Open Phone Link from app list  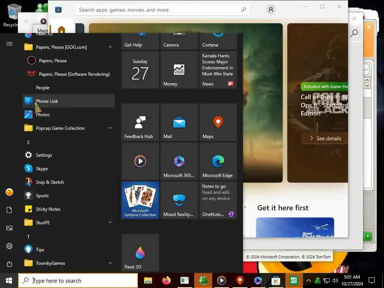69,101
